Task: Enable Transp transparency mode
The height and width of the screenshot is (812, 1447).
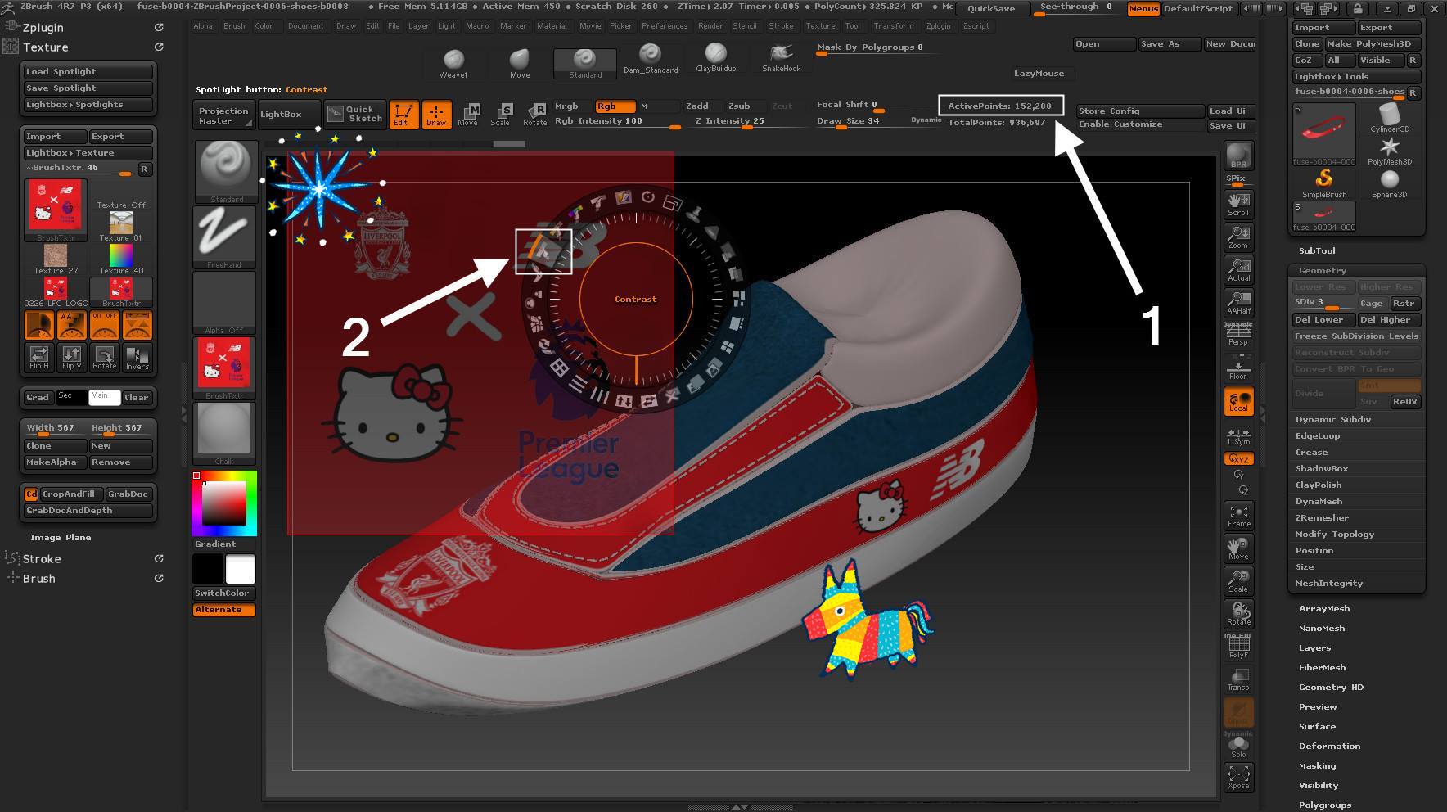Action: 1238,679
